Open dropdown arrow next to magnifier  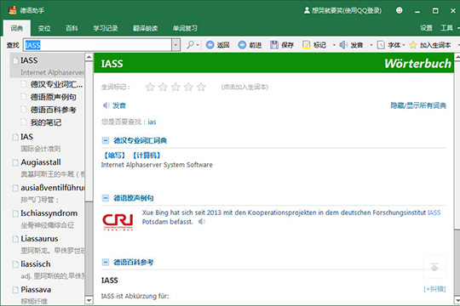coord(198,45)
